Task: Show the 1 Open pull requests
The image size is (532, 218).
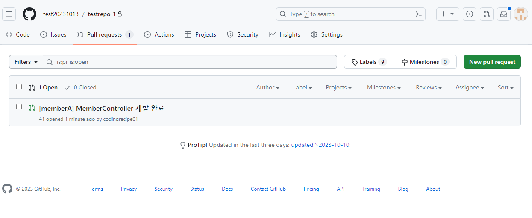Action: tap(43, 87)
